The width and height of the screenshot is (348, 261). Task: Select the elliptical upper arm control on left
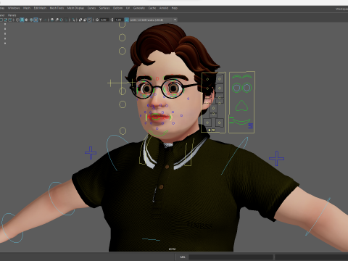62,199
